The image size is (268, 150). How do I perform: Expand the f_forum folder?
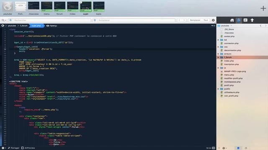pyautogui.click(x=218, y=57)
